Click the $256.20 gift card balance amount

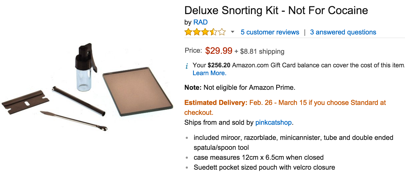click(219, 65)
